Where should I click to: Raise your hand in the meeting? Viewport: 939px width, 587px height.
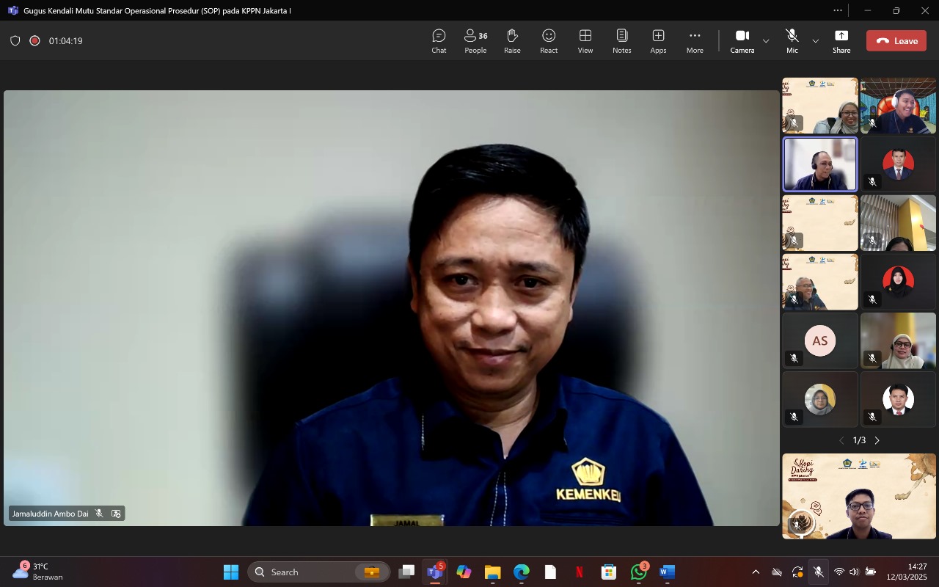coord(512,41)
